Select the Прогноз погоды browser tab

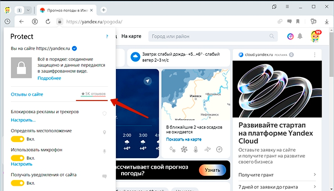[x=66, y=10]
